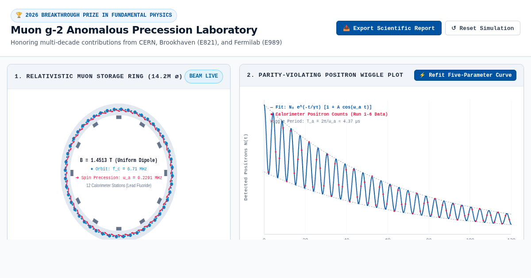The width and height of the screenshot is (531, 278).
Task: Click the 2026 Breakthrough Prize badge
Action: [x=94, y=15]
